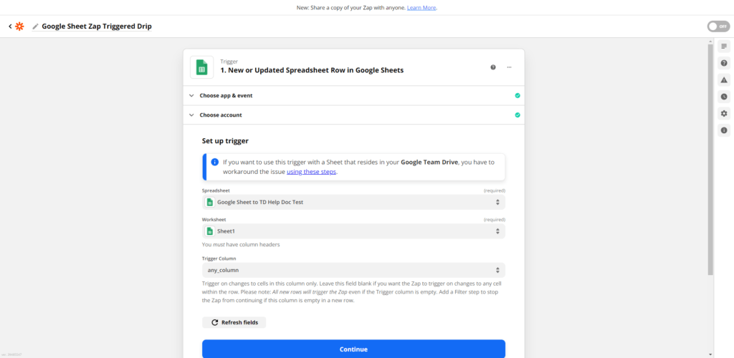Open the Trigger Column dropdown
The width and height of the screenshot is (734, 358).
(x=353, y=270)
